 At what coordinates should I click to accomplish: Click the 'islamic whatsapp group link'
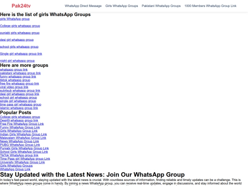(x=19, y=108)
